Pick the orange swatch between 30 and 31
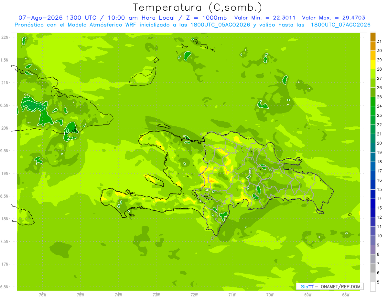This screenshot has width=388, height=299. click(x=373, y=46)
